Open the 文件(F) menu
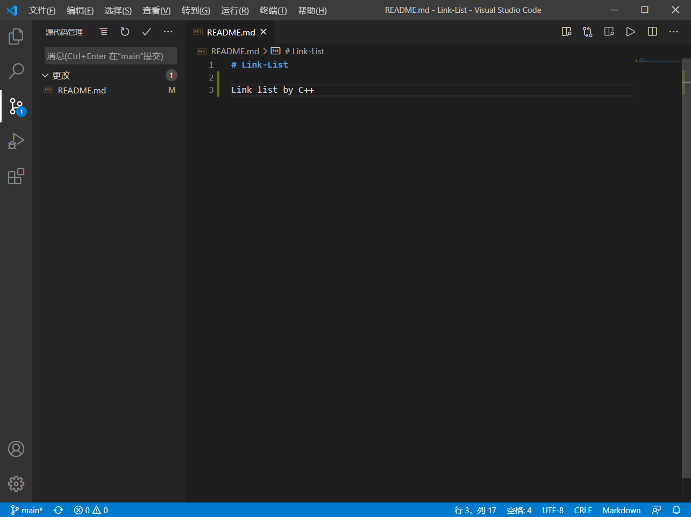The image size is (691, 517). tap(42, 10)
